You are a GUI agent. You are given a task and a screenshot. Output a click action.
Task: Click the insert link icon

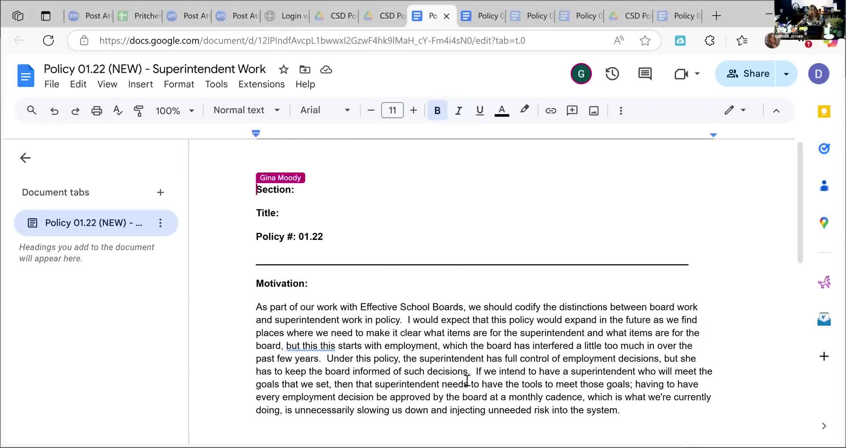pos(550,111)
